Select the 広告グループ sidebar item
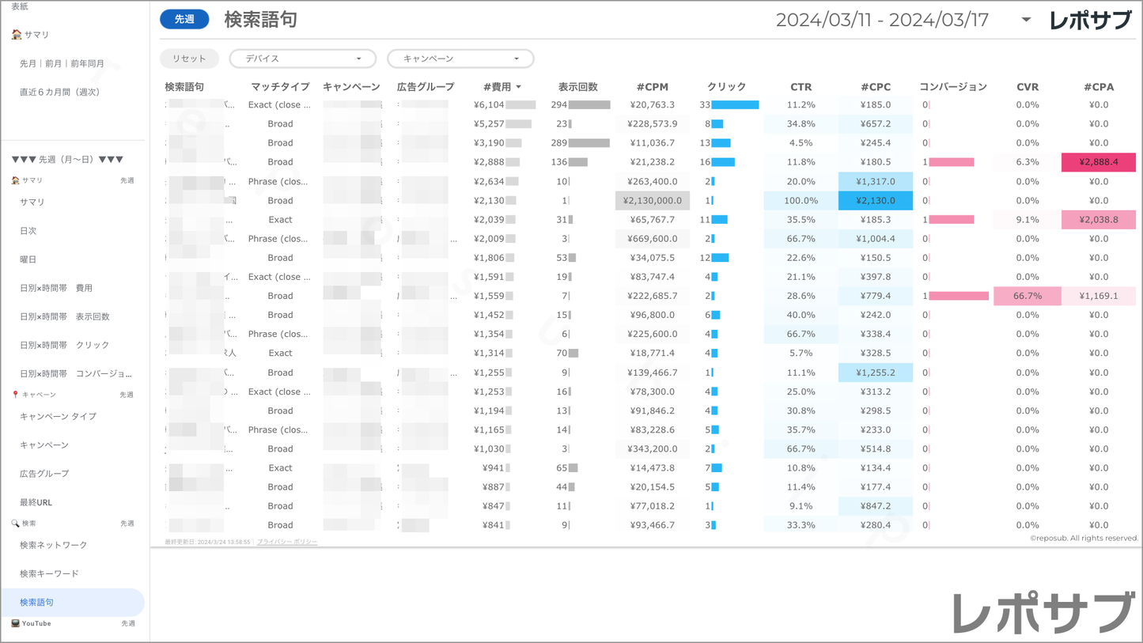This screenshot has width=1143, height=643. (44, 474)
